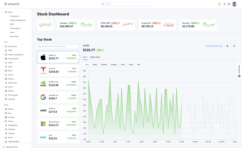Select the Tesla logo in Top Stock list
Image resolution: width=242 pixels, height=151 pixels.
(x=43, y=70)
